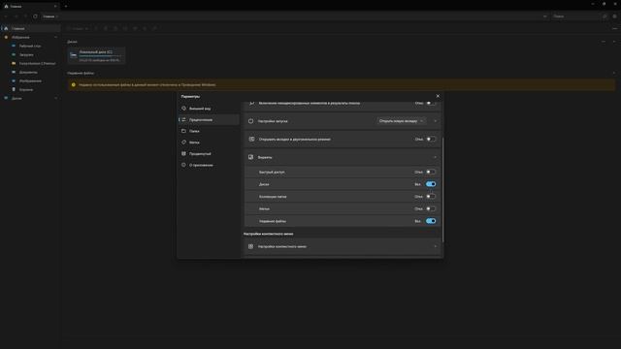The height and width of the screenshot is (349, 621).
Task: Click the settings dialog vertical scrollbar
Action: pos(442,190)
